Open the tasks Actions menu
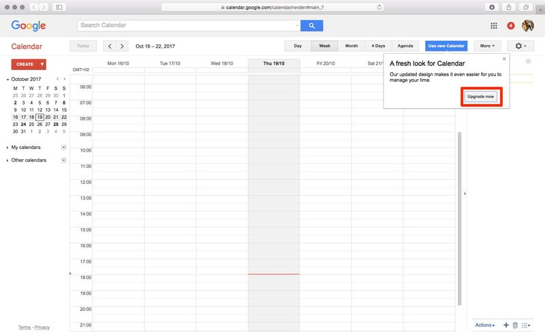Screen dimensions: 545x332 coord(485,325)
